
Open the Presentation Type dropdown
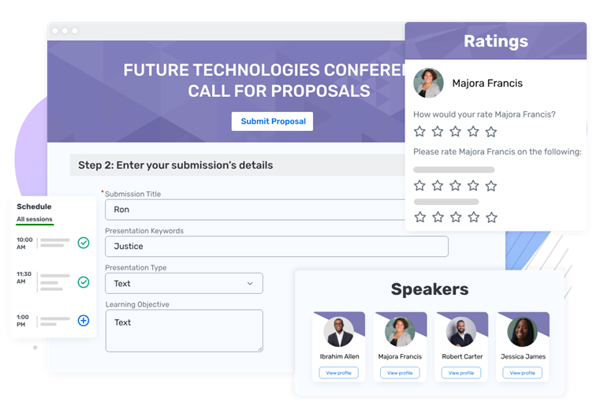click(x=184, y=283)
